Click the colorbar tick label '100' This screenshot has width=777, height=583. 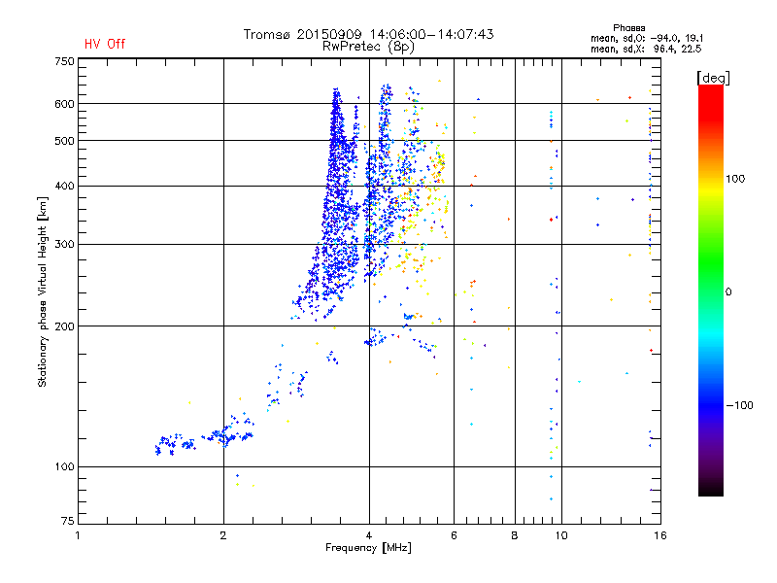pos(735,179)
